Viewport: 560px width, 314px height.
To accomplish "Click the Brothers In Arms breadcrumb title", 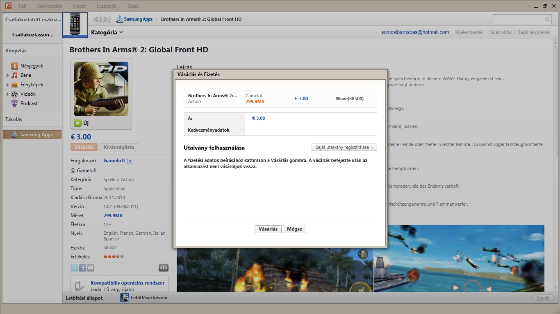I will pos(201,19).
